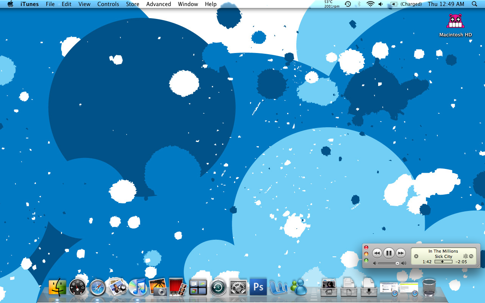Open the Preview app in the Dock

(x=118, y=287)
